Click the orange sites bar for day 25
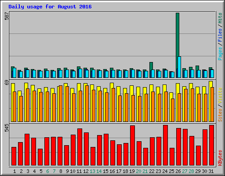Viewport: 225px width, 176px height. (173, 110)
